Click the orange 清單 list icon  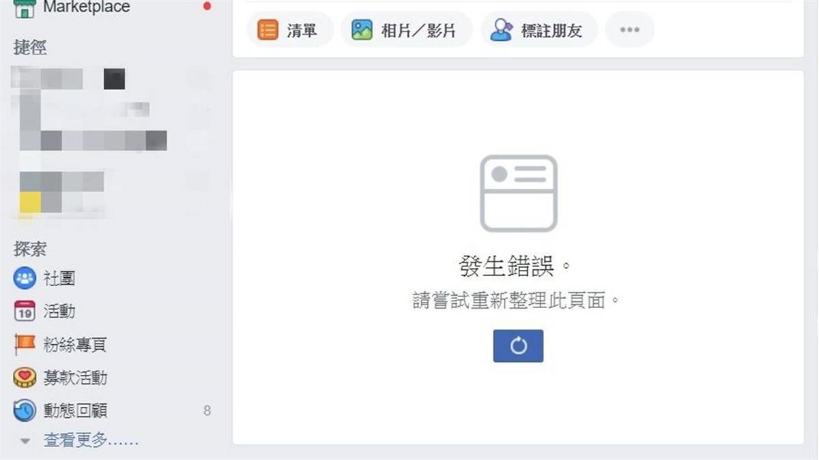tap(268, 30)
